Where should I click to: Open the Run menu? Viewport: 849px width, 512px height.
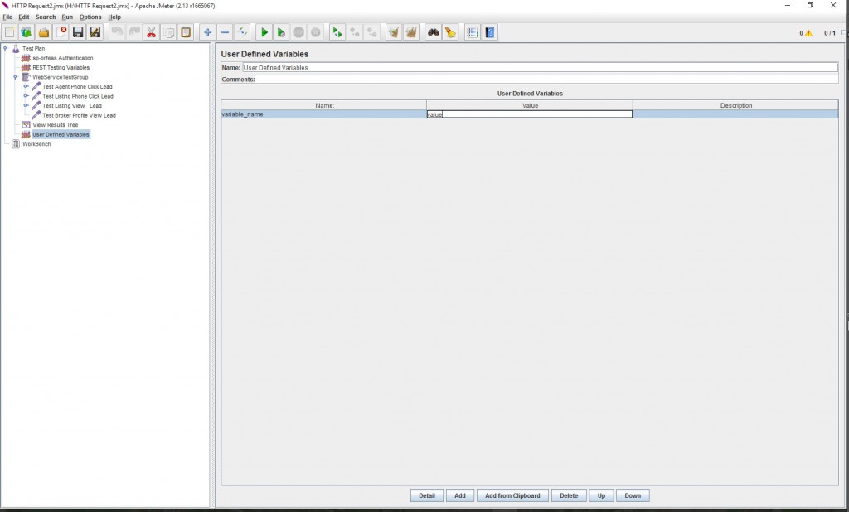pyautogui.click(x=66, y=17)
